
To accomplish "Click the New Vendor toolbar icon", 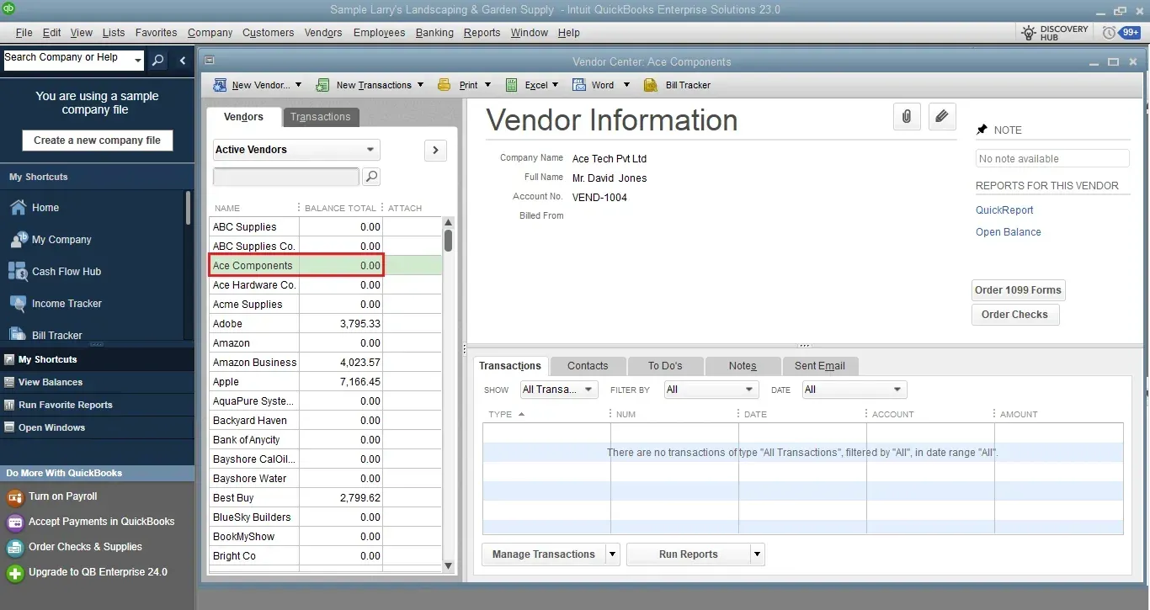I will click(220, 85).
